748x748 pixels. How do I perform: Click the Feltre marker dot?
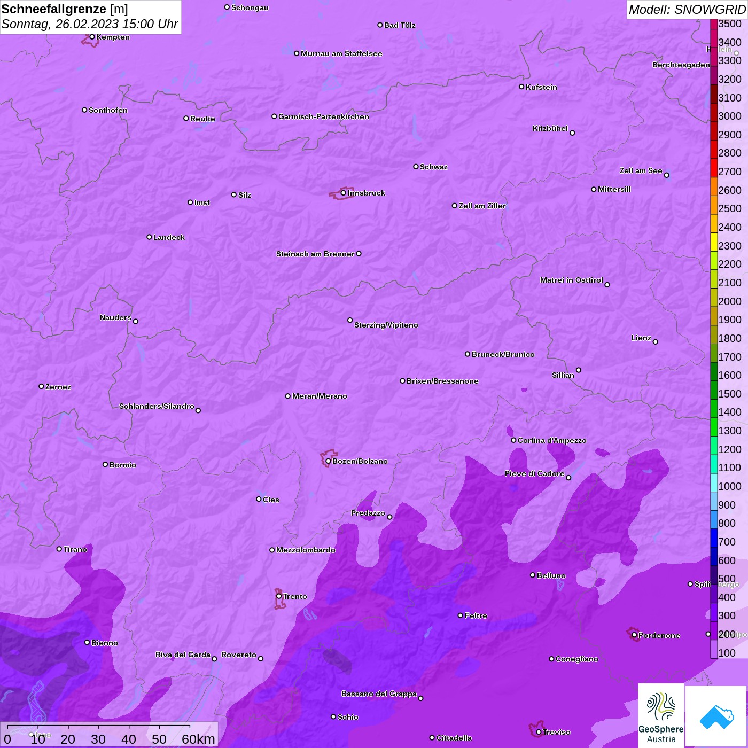pos(461,615)
